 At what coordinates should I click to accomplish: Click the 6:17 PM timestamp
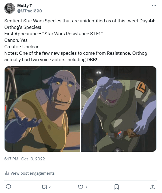(11, 159)
